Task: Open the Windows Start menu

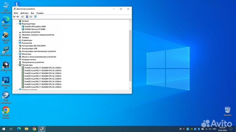Action: pyautogui.click(x=4, y=129)
